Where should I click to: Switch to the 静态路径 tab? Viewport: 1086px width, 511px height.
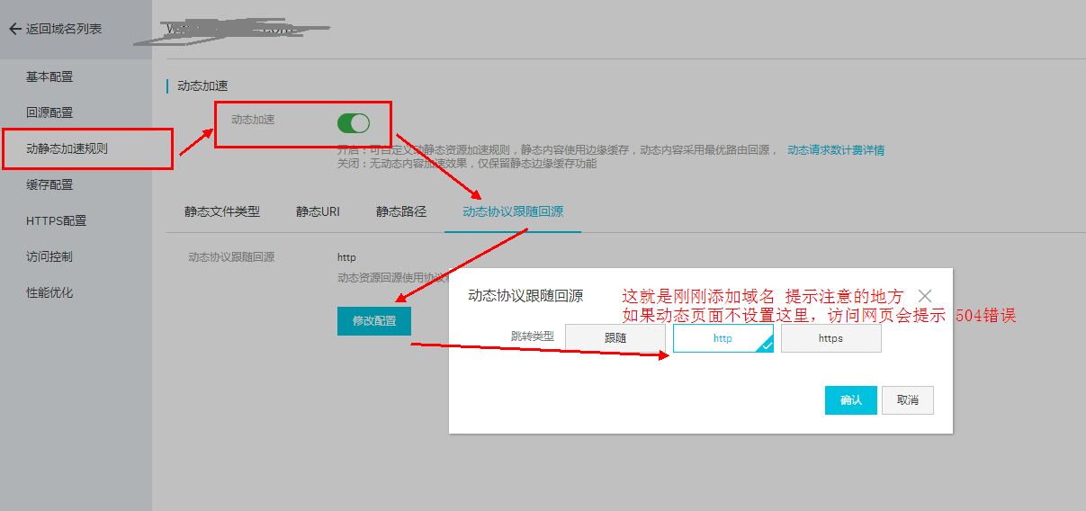(401, 212)
